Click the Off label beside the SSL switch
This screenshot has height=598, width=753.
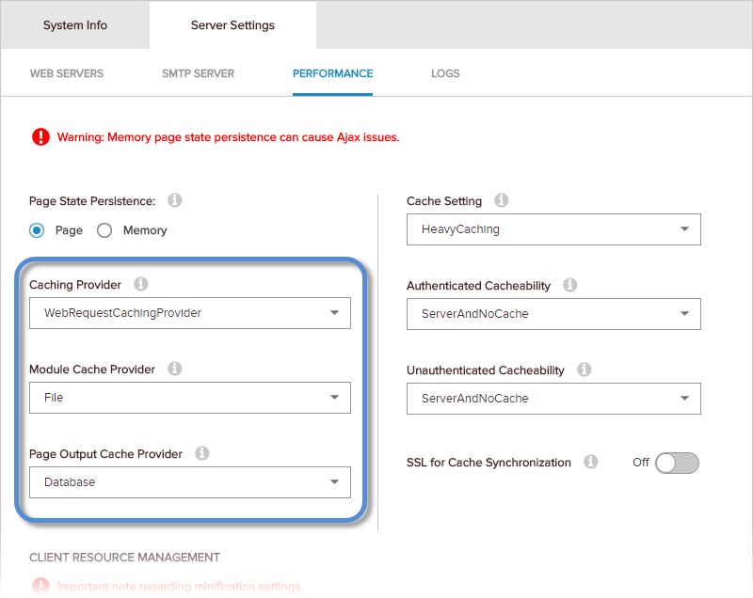tap(641, 463)
